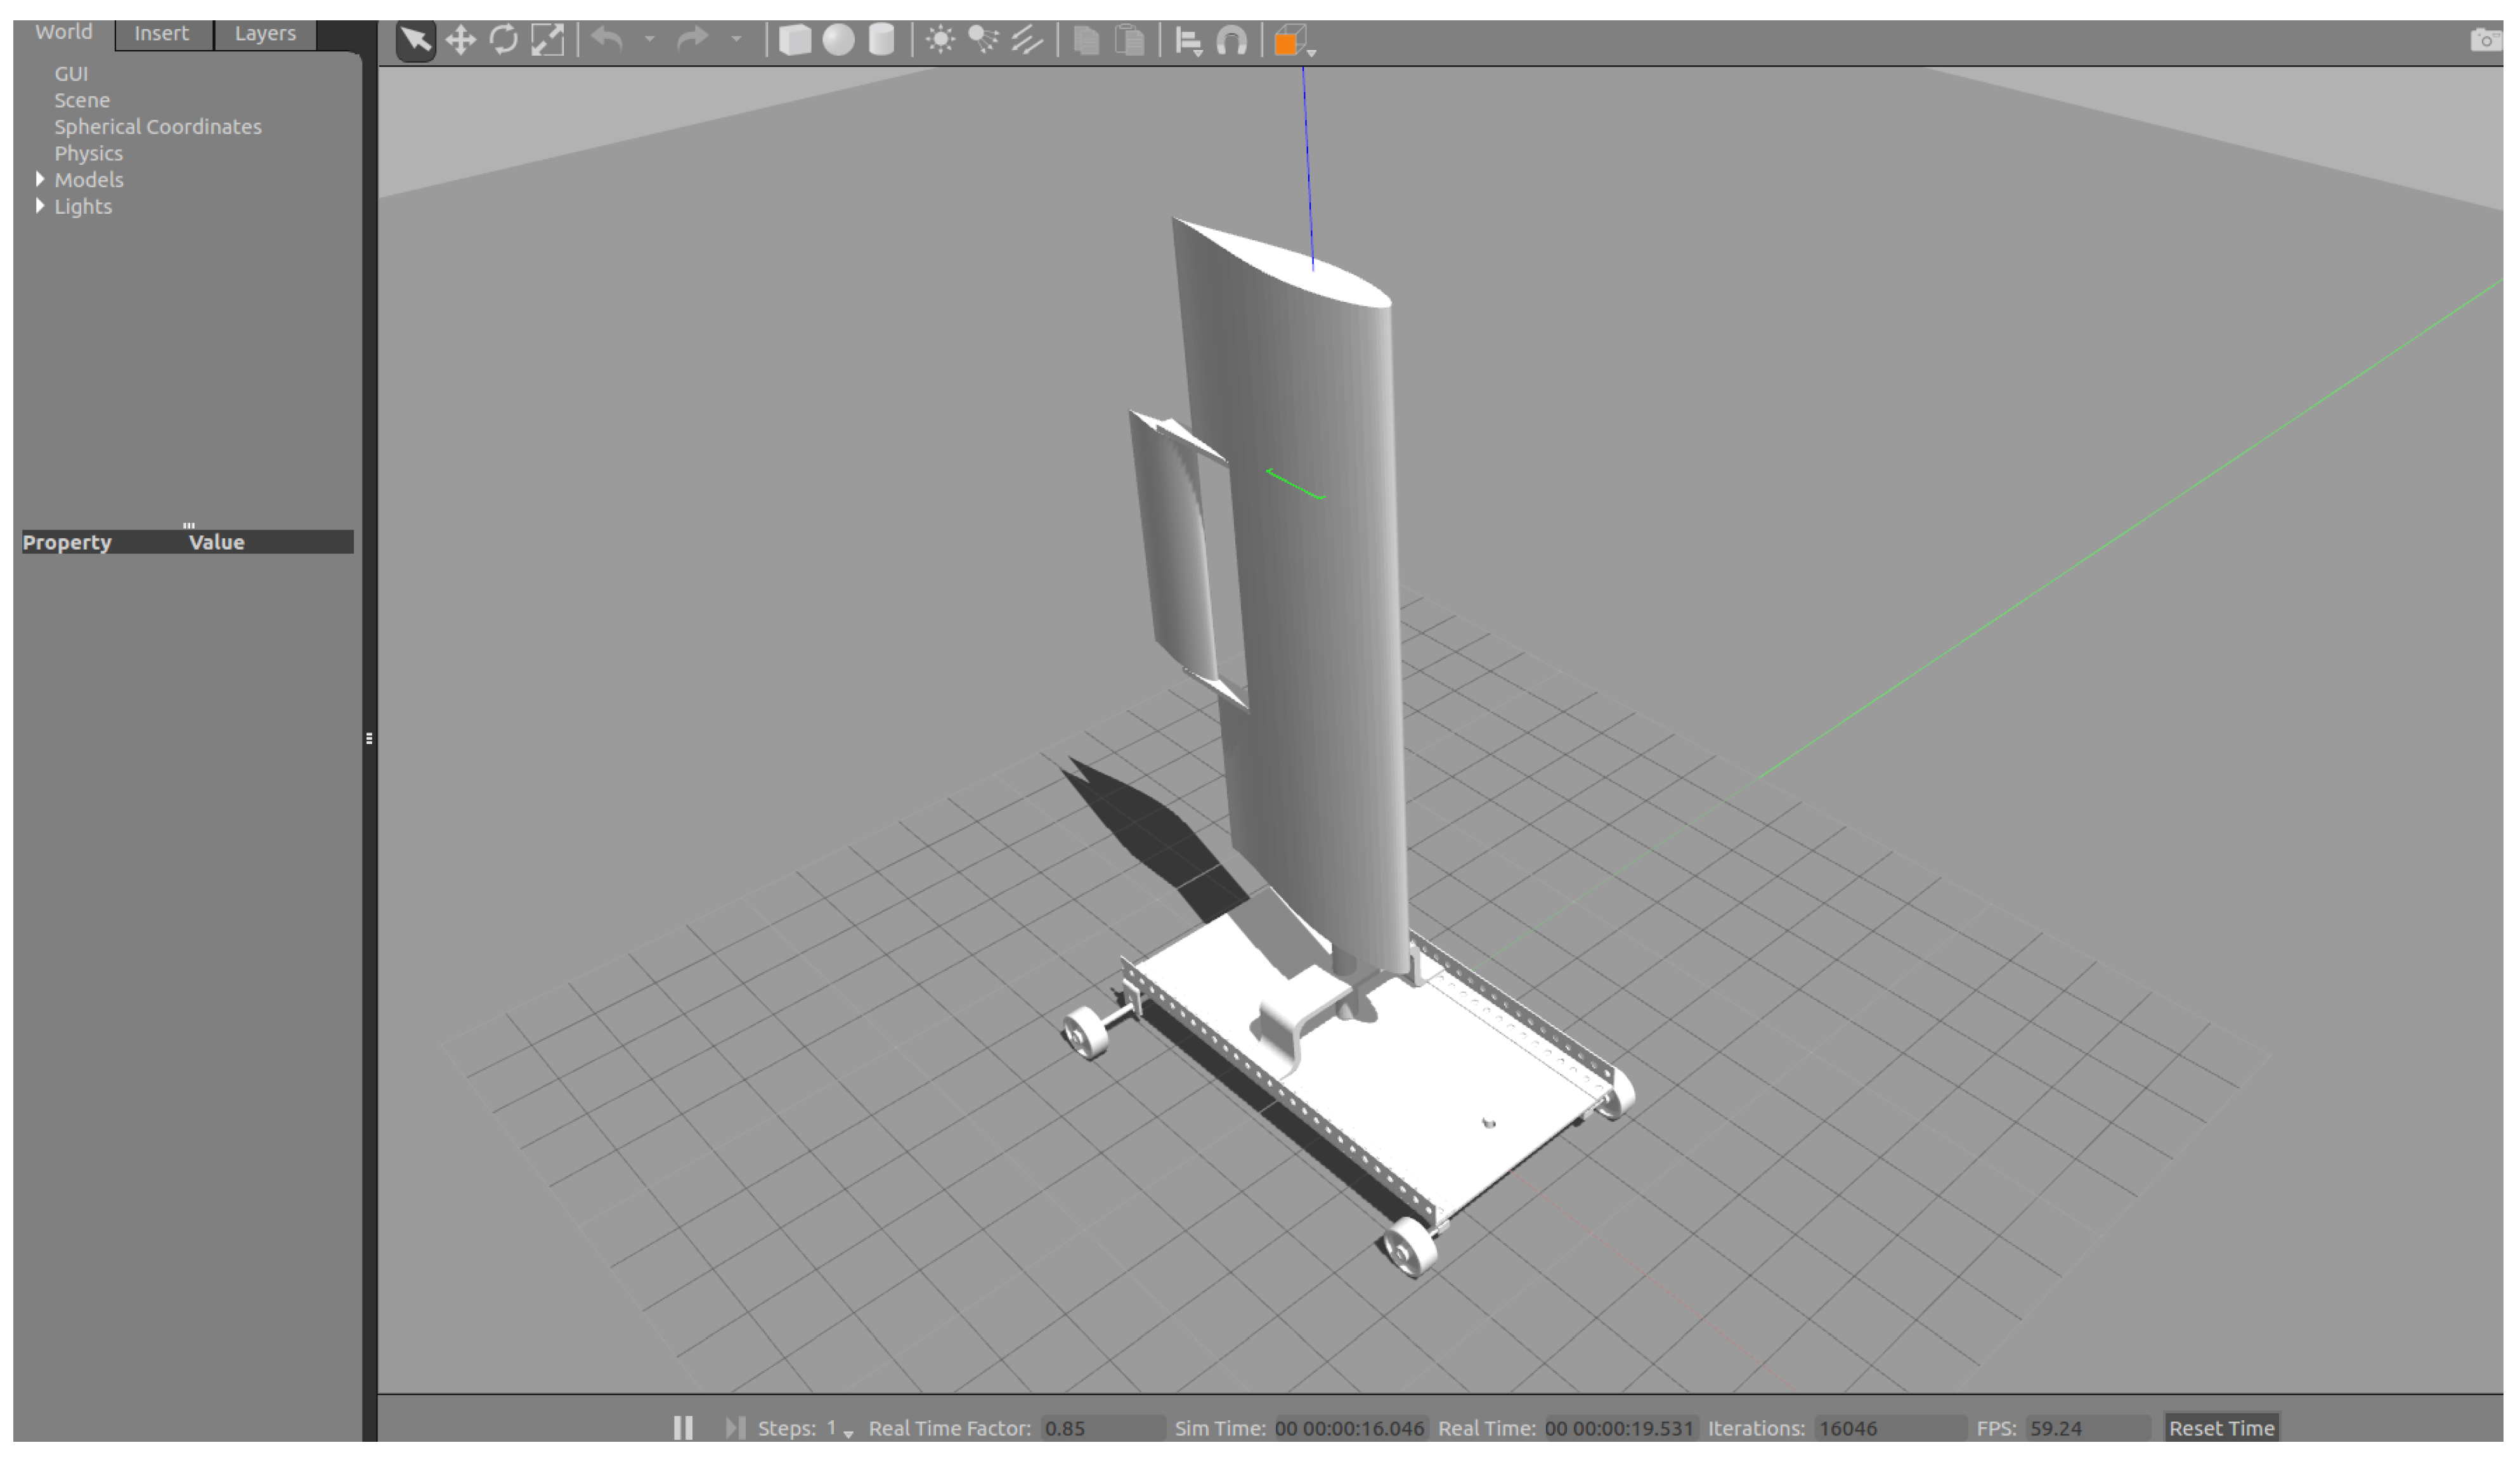Select the Translate mode tool
The width and height of the screenshot is (2520, 1464).
pyautogui.click(x=460, y=41)
